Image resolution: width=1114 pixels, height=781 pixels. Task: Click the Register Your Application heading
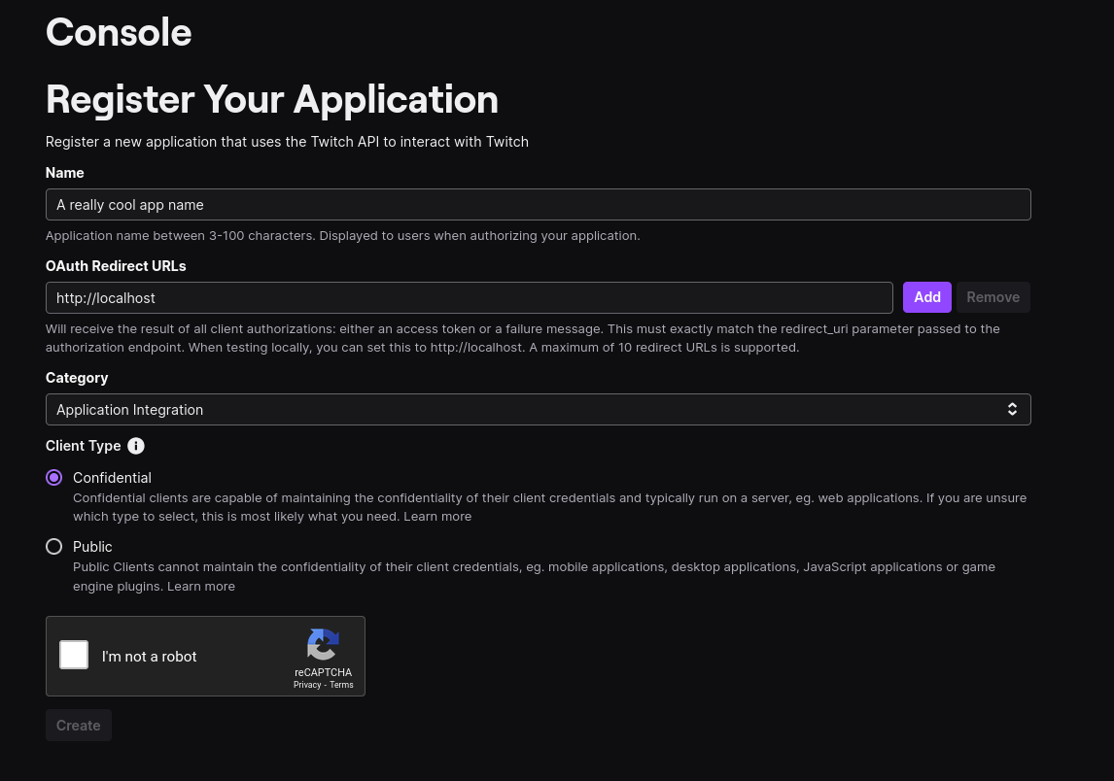(272, 99)
